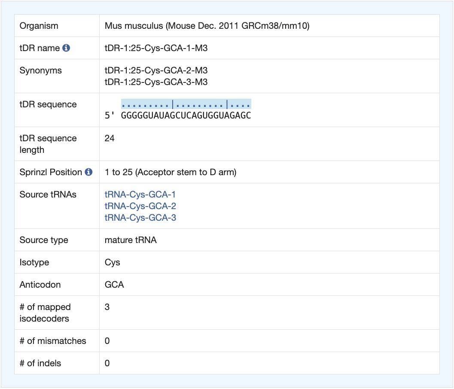Screen dimensions: 454x389
Task: Open the tRNA-Cys-GCA-3 source link
Action: pos(140,218)
